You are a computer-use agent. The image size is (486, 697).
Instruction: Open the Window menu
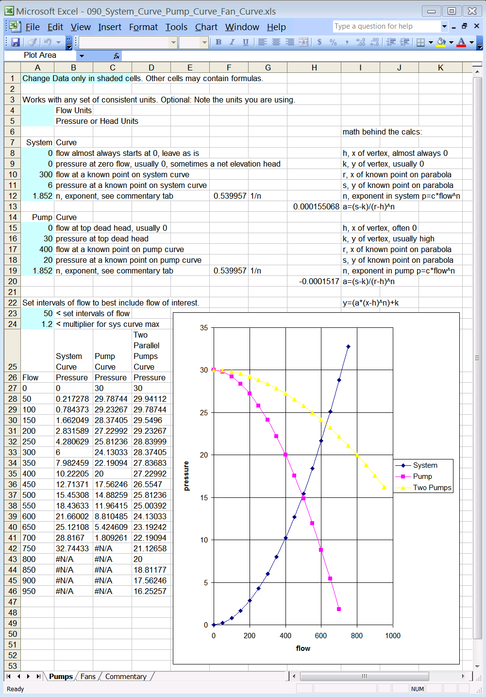(242, 27)
